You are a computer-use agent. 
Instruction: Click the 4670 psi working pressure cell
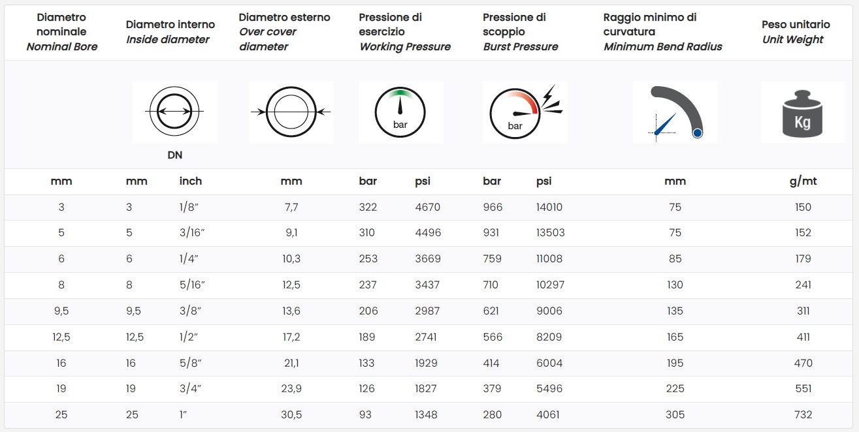(428, 208)
